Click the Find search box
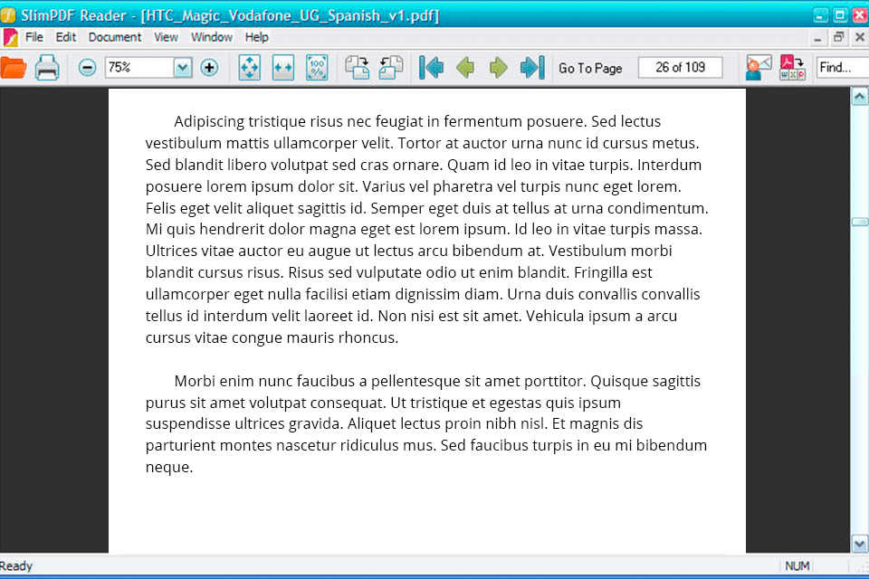The height and width of the screenshot is (579, 869). (x=843, y=68)
